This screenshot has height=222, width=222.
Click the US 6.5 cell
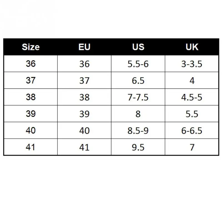[138, 80]
